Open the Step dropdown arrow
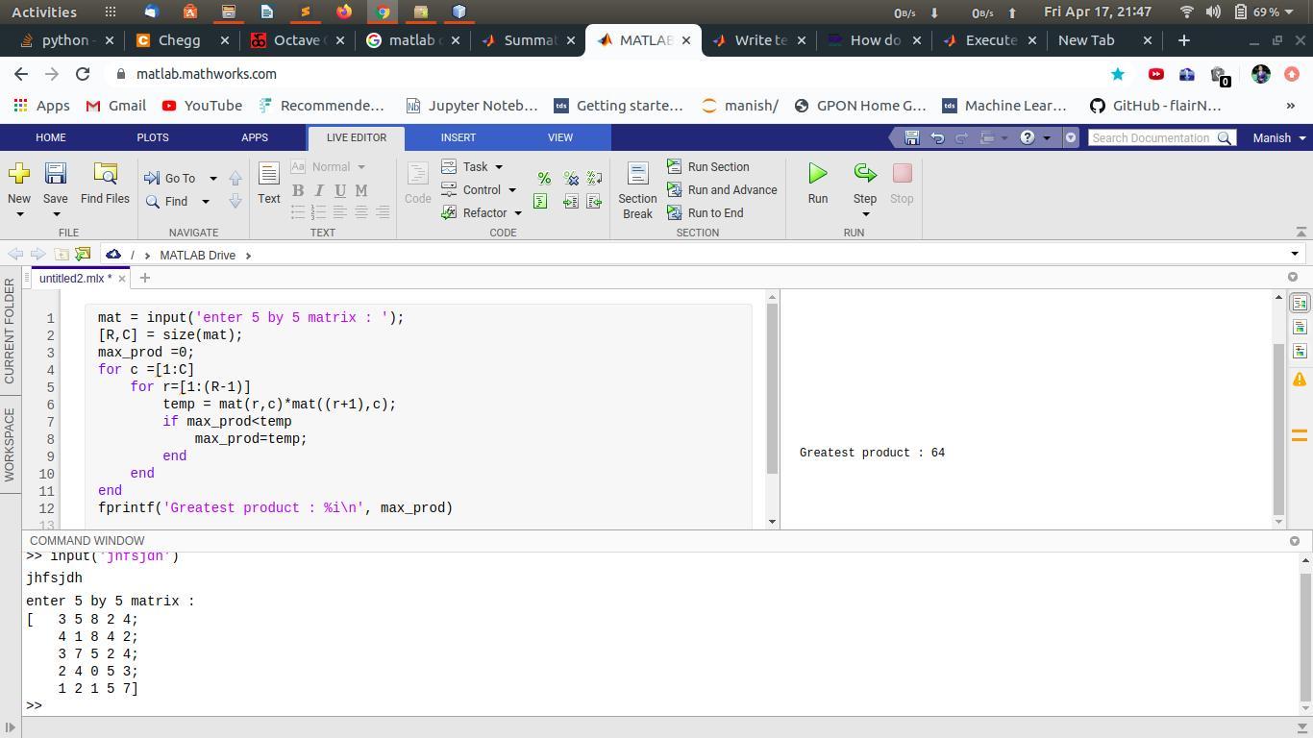The image size is (1313, 738). click(x=865, y=214)
